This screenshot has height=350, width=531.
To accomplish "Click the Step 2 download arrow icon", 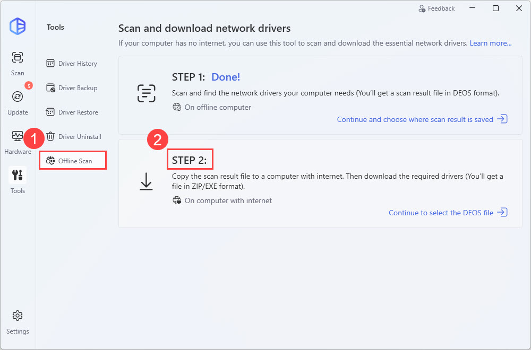I will [146, 181].
